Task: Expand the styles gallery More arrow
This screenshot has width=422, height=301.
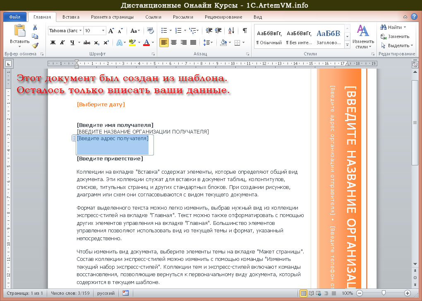Action: (347, 45)
